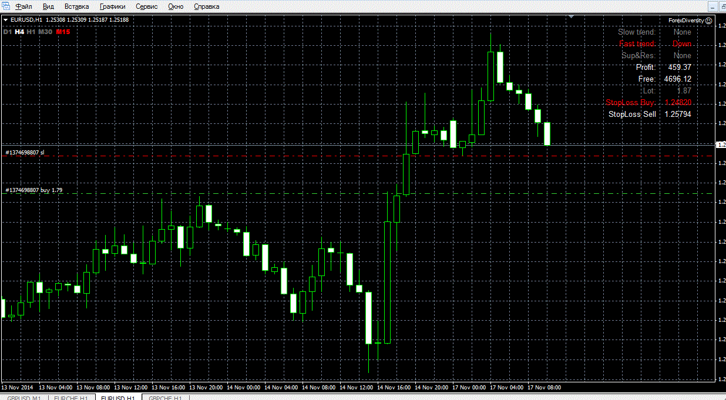Click the Profit label
The width and height of the screenshot is (726, 400).
[646, 68]
